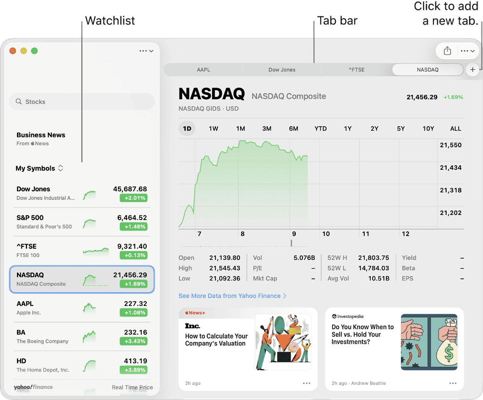Select the ALL chart range
Image resolution: width=483 pixels, height=400 pixels.
point(456,128)
